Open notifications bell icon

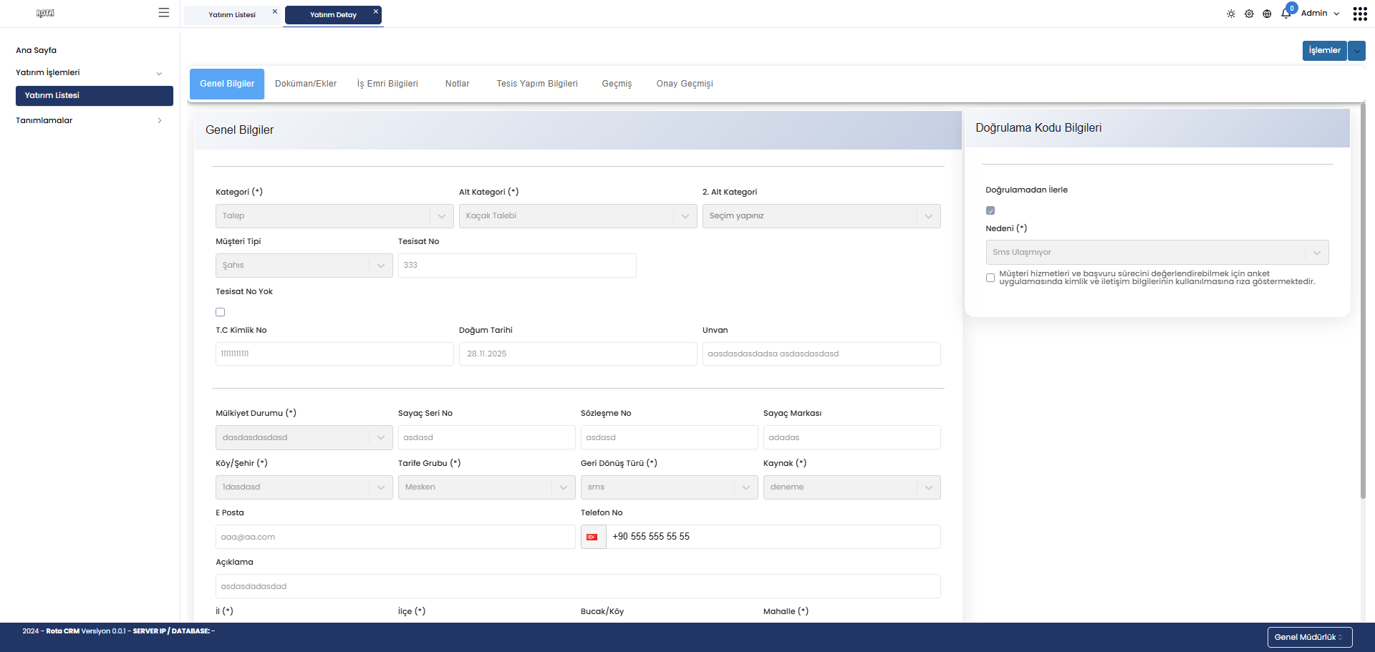[1286, 13]
